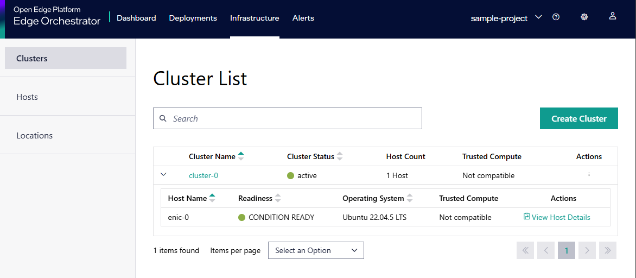Image resolution: width=636 pixels, height=278 pixels.
Task: Open View Host Details for enic-0
Action: pyautogui.click(x=557, y=217)
